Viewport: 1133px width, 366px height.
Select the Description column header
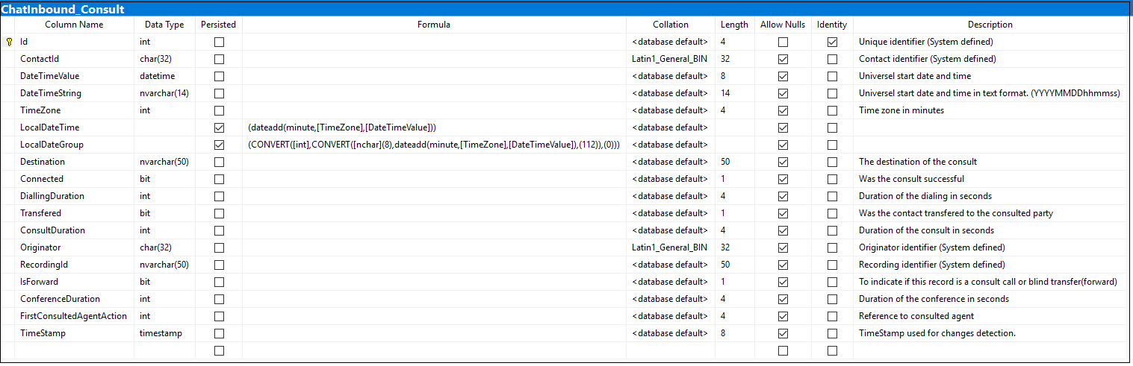[x=990, y=25]
